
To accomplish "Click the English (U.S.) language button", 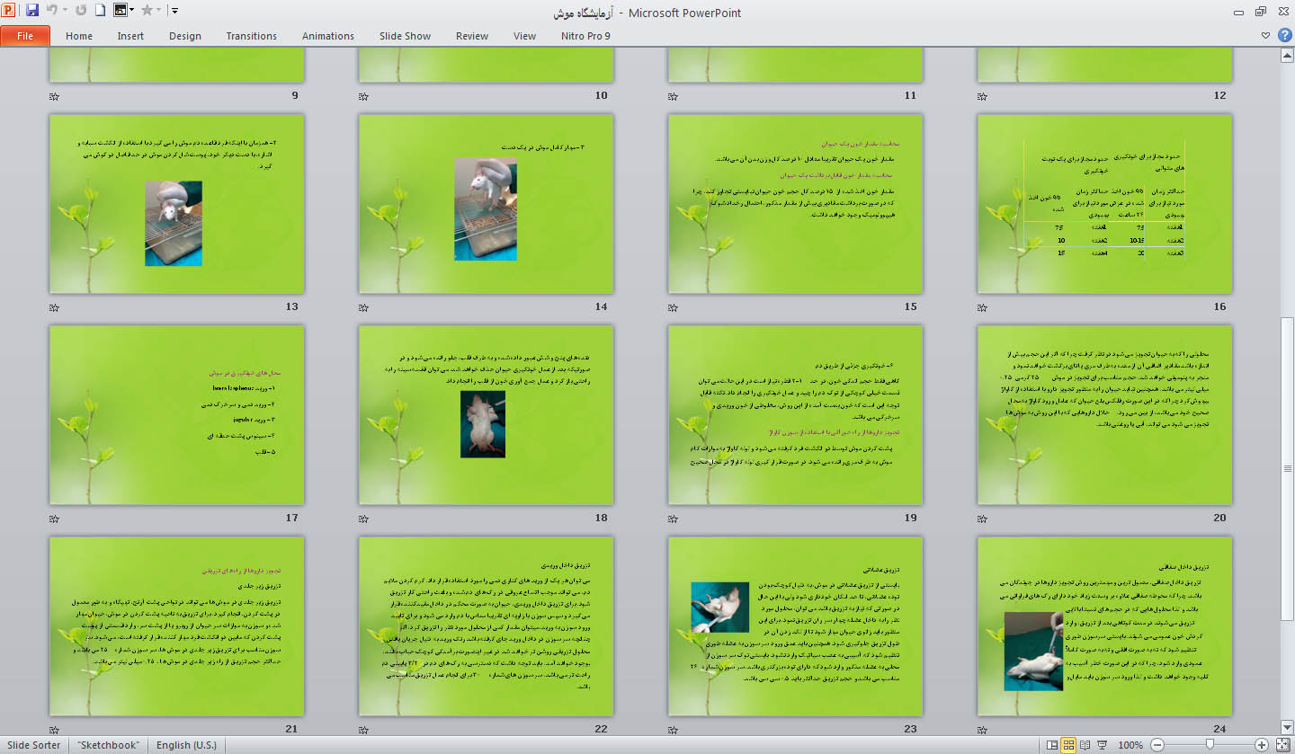I will [x=185, y=745].
